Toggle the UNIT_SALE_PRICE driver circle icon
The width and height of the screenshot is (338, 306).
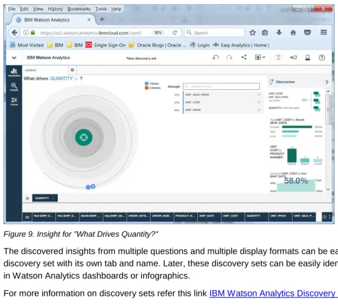[x=259, y=95]
